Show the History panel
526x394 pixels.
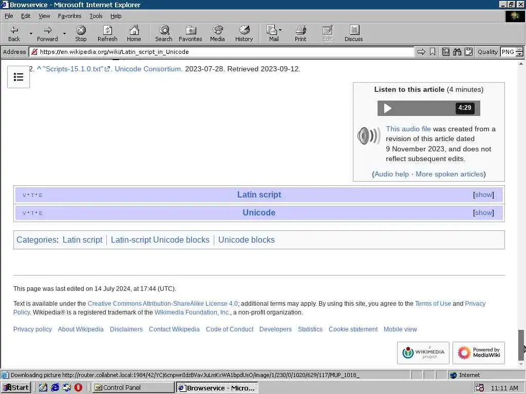click(244, 33)
